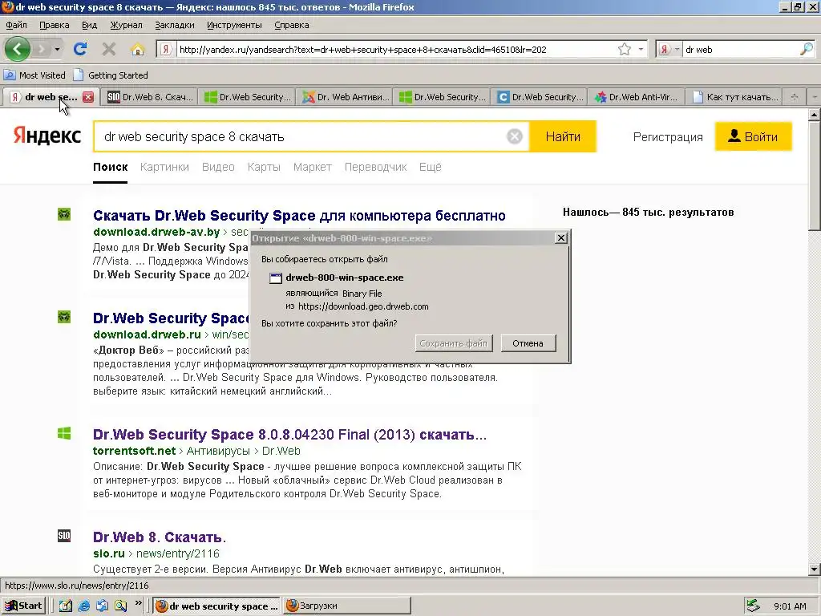Image resolution: width=821 pixels, height=616 pixels.
Task: Open the back/forward history dropdown arrow
Action: [57, 49]
